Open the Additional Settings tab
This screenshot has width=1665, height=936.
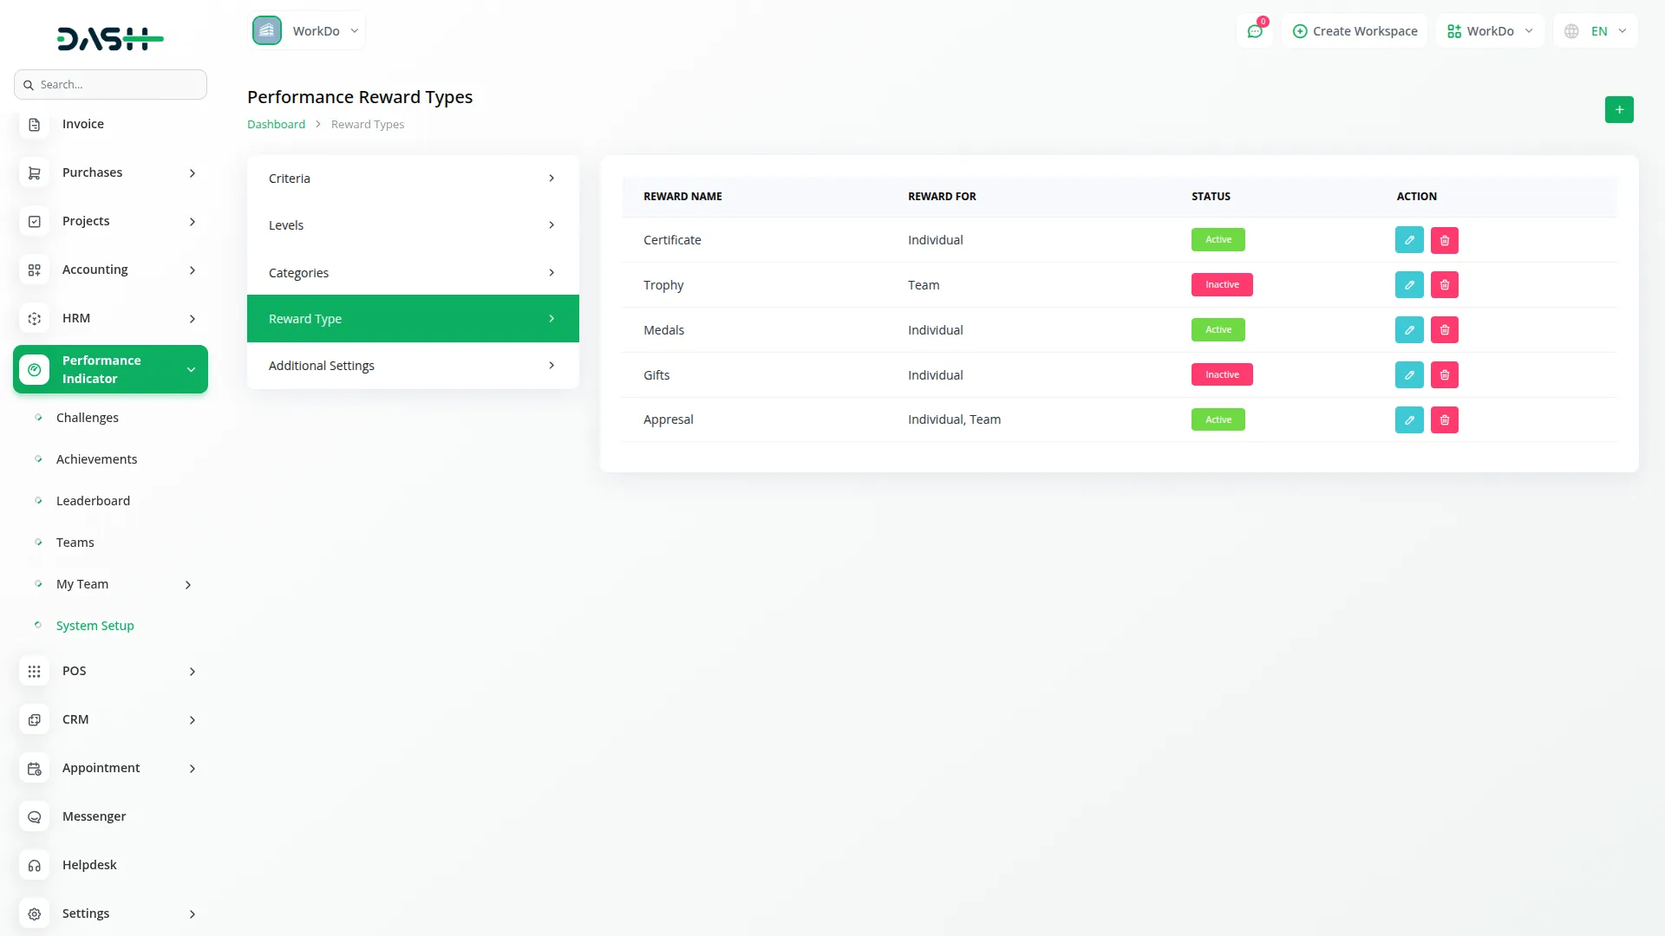(x=413, y=366)
